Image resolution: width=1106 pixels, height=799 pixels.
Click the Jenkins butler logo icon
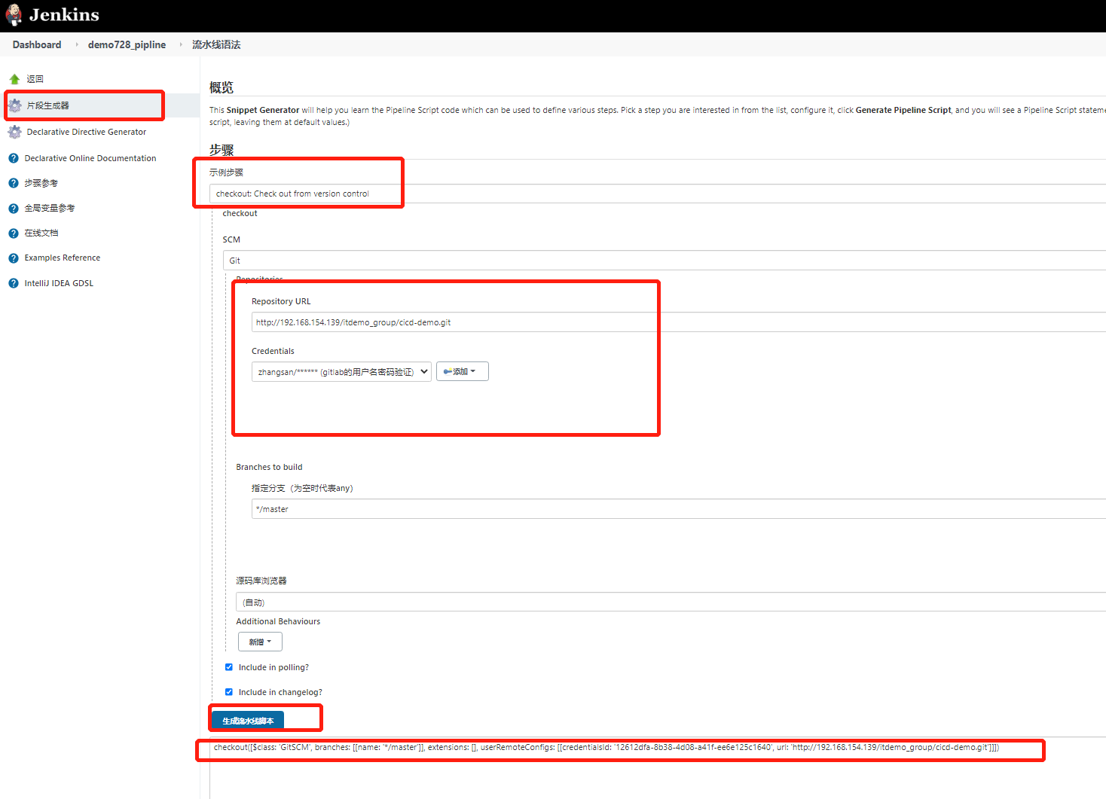[x=14, y=15]
